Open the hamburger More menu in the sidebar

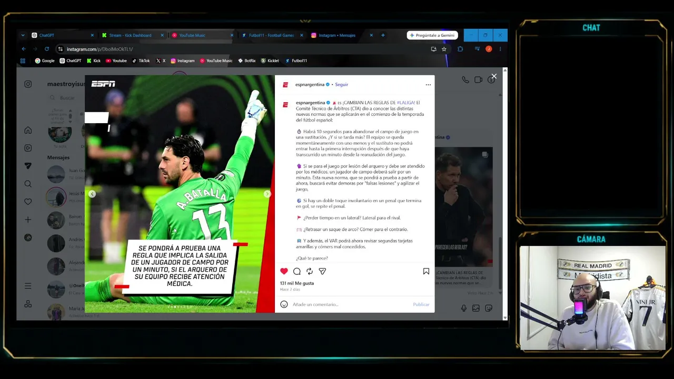[x=28, y=286]
